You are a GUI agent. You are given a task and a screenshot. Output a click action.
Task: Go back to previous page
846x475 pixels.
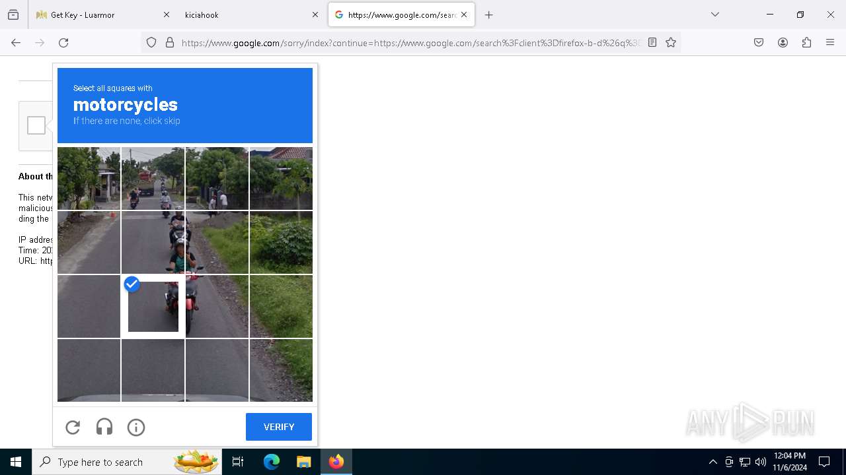tap(16, 42)
